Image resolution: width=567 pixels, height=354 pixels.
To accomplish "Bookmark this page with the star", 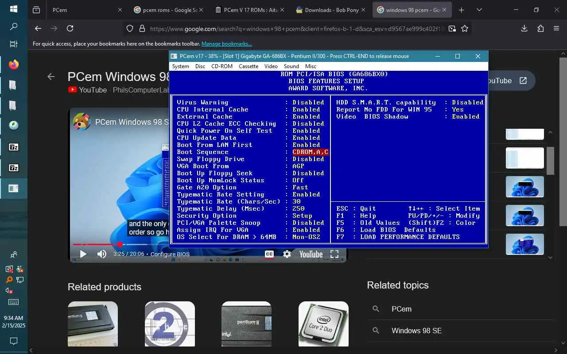I will [465, 28].
